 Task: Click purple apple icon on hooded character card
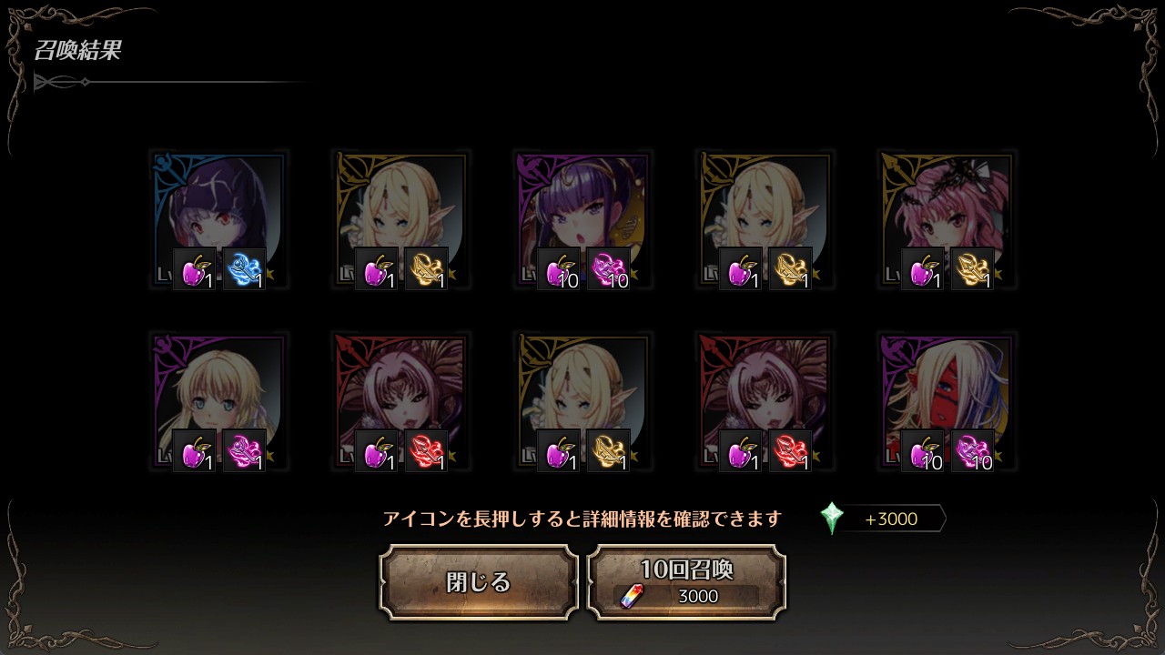pyautogui.click(x=195, y=269)
